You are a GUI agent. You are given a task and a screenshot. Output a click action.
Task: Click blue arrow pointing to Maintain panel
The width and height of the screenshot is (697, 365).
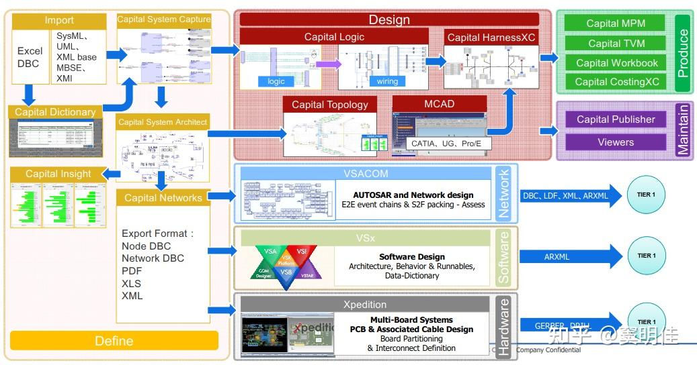[x=549, y=130]
